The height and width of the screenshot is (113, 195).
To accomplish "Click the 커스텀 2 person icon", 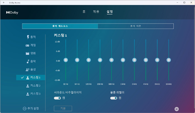I will tap(28, 86).
